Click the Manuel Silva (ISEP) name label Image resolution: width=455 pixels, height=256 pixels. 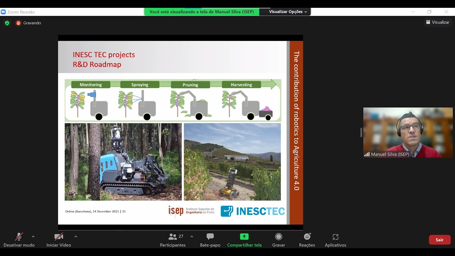(390, 154)
